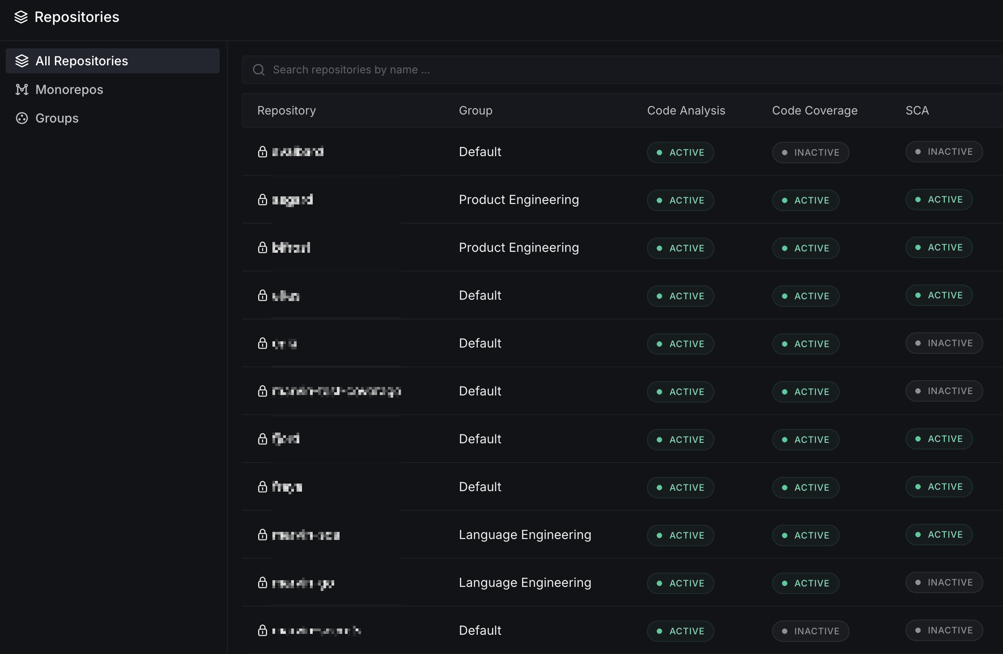Click the Monorepos icon in sidebar
1003x654 pixels.
22,89
